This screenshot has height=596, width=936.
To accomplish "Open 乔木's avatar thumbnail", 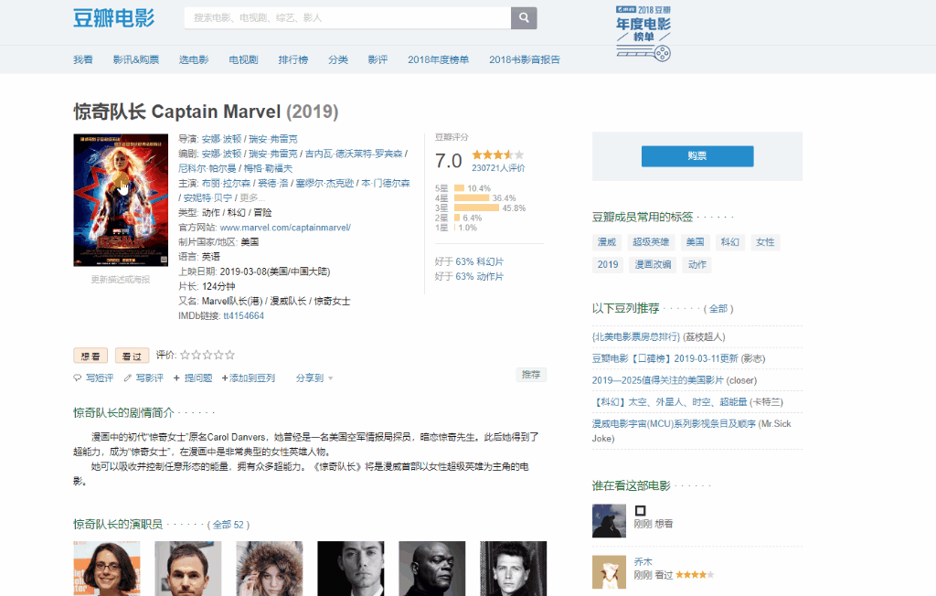I will [609, 572].
